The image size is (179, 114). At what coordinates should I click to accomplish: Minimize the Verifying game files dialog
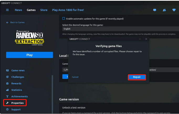(140, 39)
